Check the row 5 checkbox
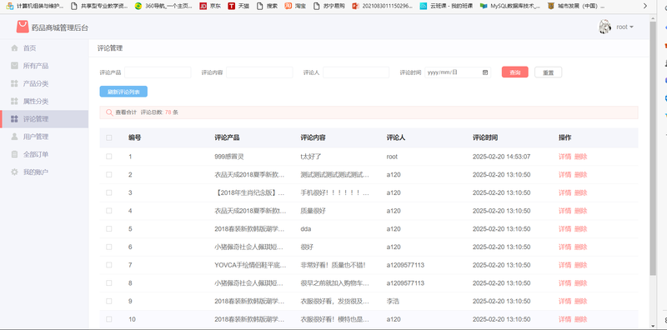 pyautogui.click(x=109, y=229)
